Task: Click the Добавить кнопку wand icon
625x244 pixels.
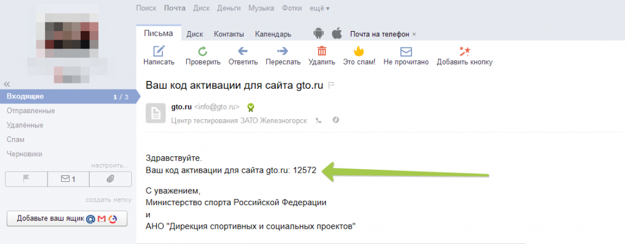Action: [464, 51]
